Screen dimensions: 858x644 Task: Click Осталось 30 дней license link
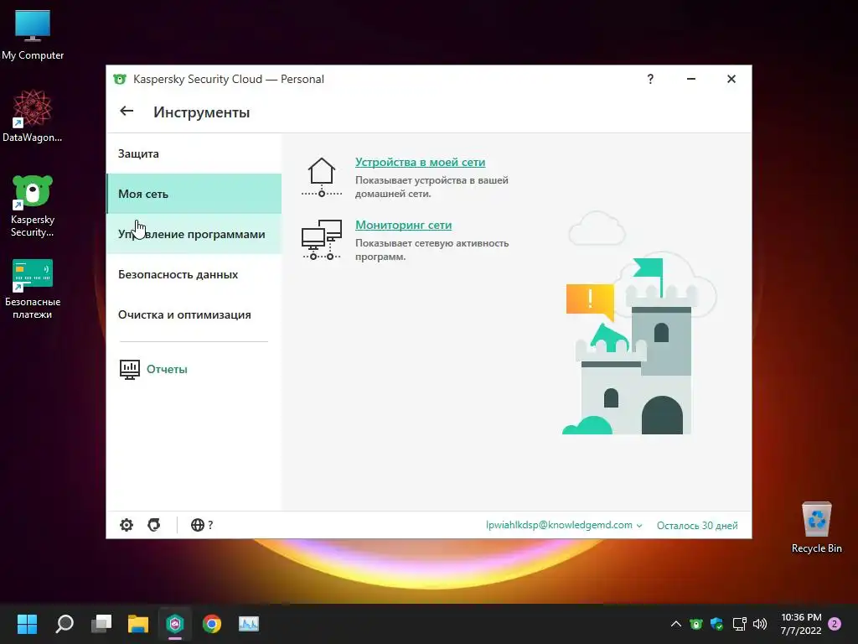tap(697, 526)
